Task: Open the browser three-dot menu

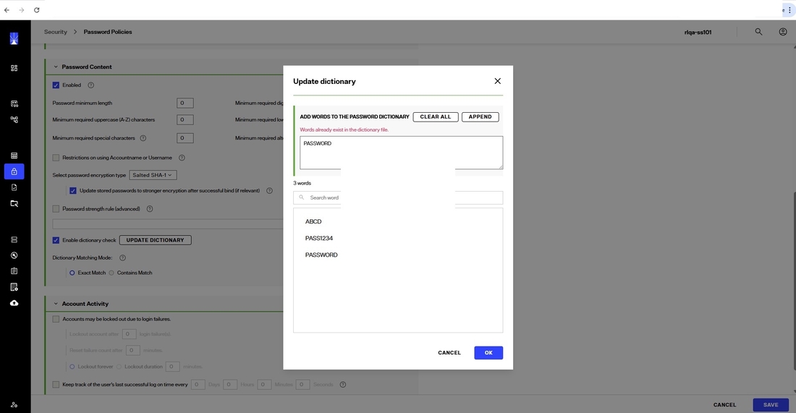Action: (x=789, y=9)
